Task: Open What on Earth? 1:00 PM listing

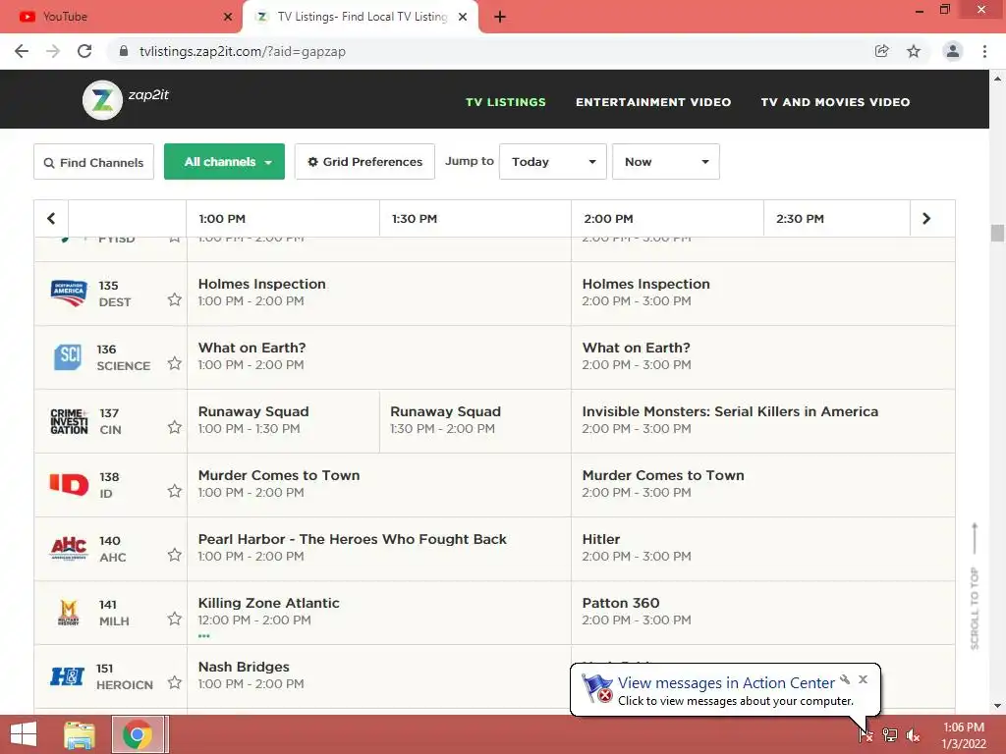Action: pos(379,357)
